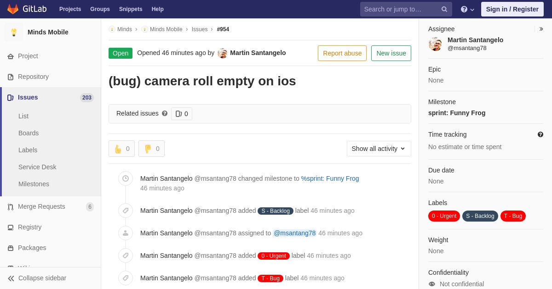Click the sidebar 0 - Urgent label
The image size is (552, 289).
click(444, 216)
